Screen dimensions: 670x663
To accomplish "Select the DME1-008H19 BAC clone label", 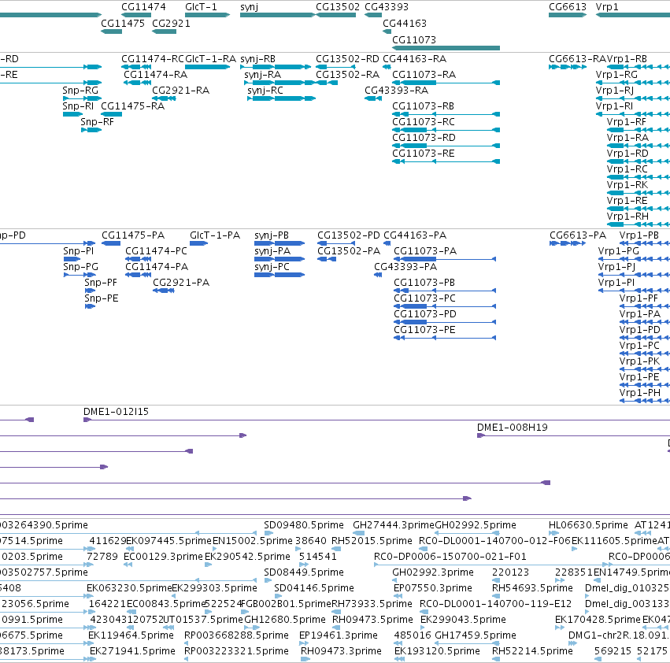I will (x=513, y=428).
